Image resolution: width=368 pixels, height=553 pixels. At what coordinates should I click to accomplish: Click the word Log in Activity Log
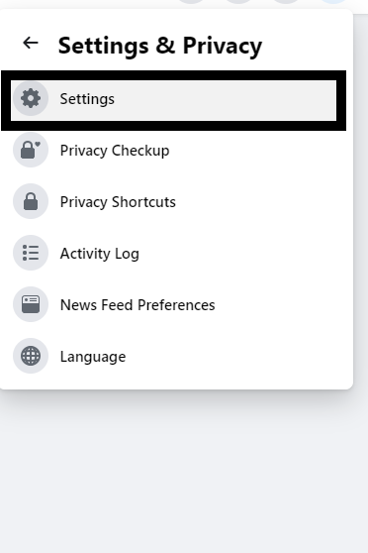click(x=127, y=255)
